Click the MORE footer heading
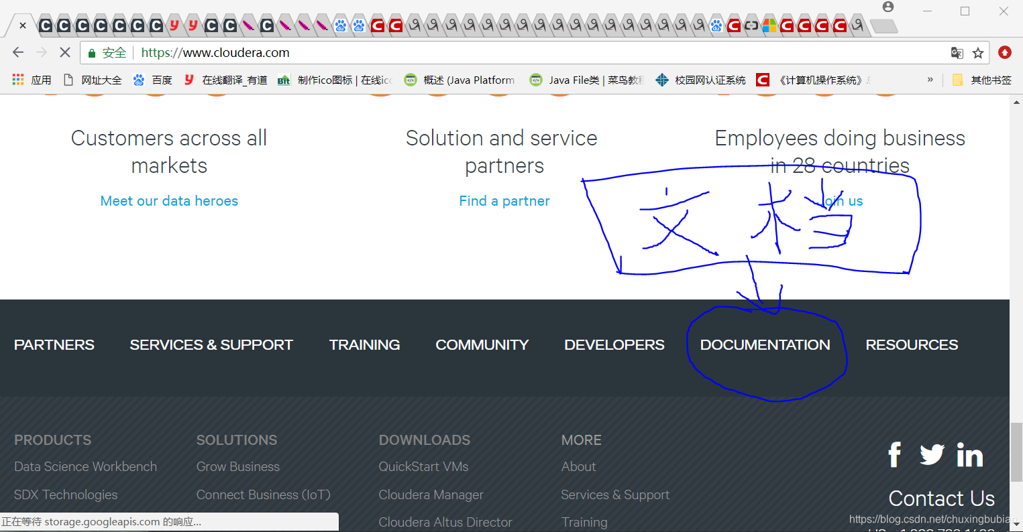The height and width of the screenshot is (532, 1023). pyautogui.click(x=582, y=440)
